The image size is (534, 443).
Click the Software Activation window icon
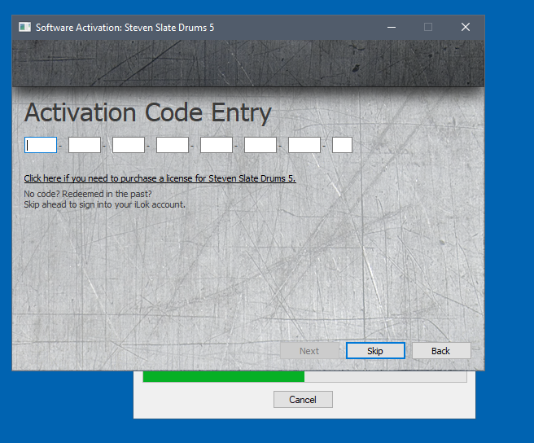(x=24, y=27)
